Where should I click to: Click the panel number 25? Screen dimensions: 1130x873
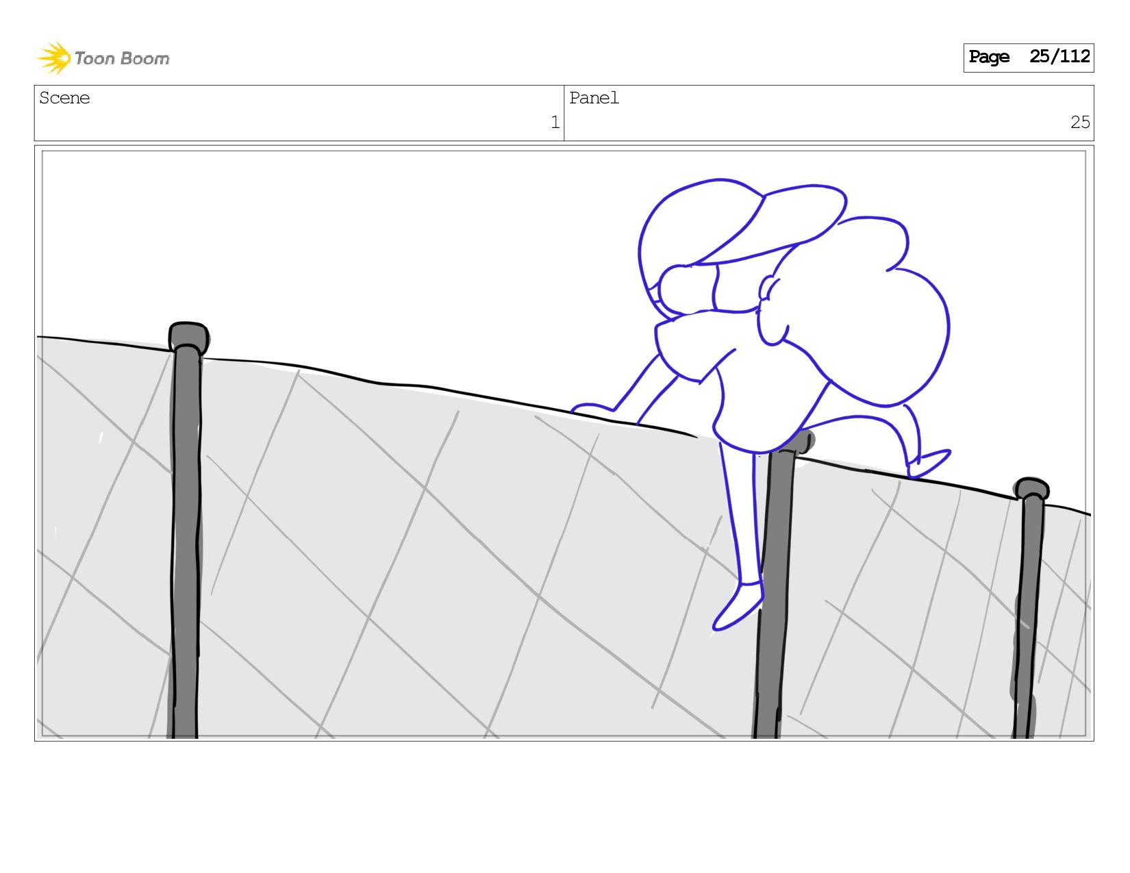point(1080,123)
